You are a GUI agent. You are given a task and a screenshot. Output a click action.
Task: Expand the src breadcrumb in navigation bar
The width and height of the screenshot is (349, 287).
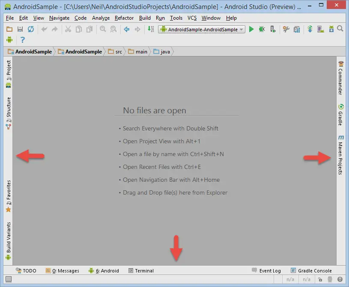(x=115, y=52)
